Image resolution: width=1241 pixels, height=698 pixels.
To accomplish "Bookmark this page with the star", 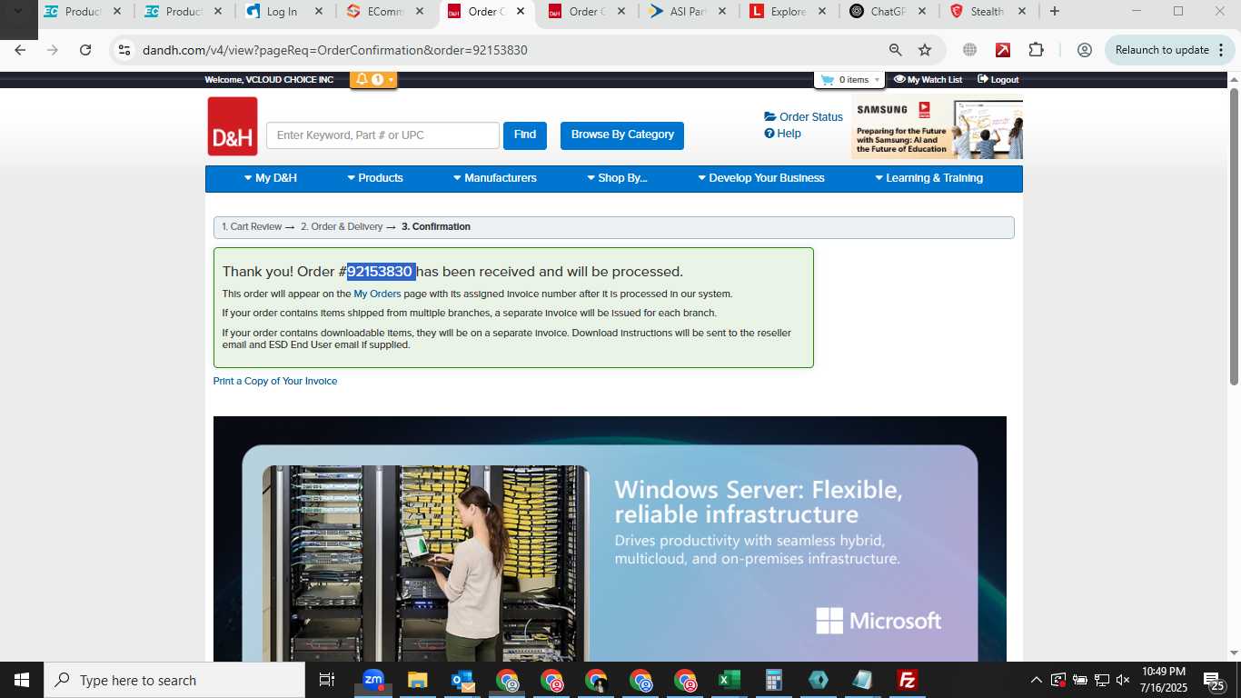I will pyautogui.click(x=925, y=50).
